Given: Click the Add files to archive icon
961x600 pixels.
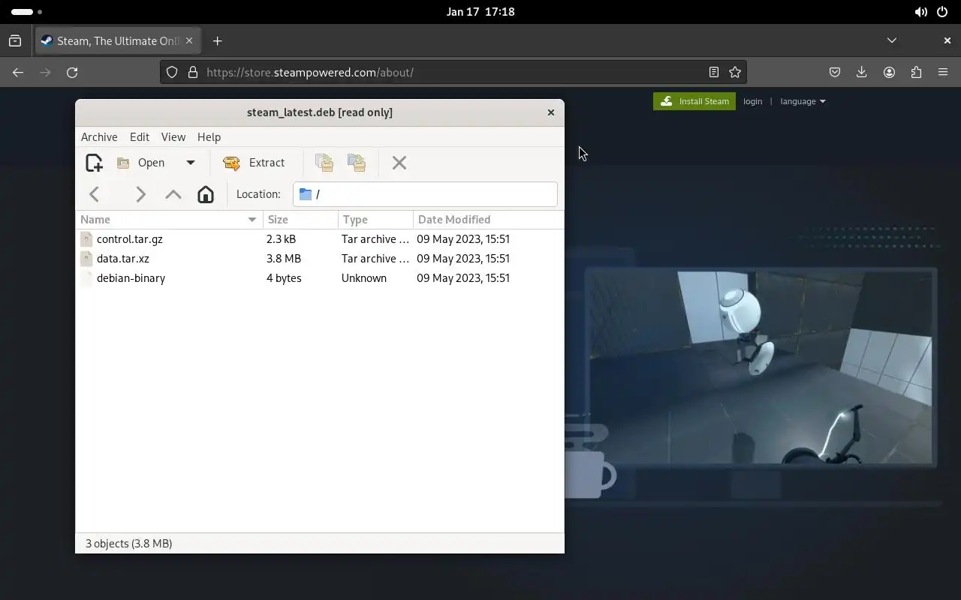Looking at the screenshot, I should coord(324,163).
